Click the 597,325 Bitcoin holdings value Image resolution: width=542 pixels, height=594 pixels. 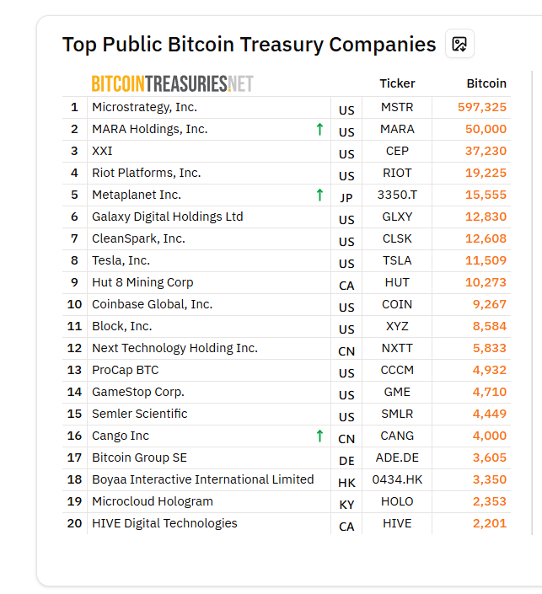[482, 107]
